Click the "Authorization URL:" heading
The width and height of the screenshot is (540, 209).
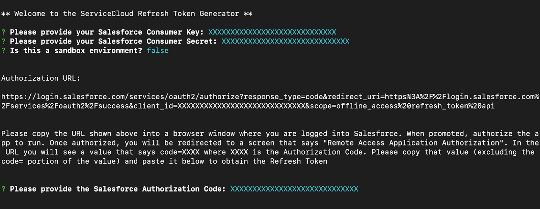pyautogui.click(x=40, y=78)
